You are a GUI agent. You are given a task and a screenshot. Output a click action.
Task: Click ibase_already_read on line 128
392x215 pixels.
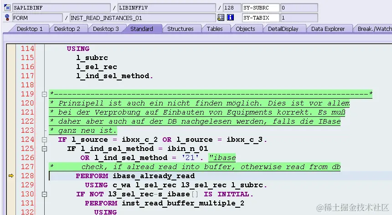(154, 176)
